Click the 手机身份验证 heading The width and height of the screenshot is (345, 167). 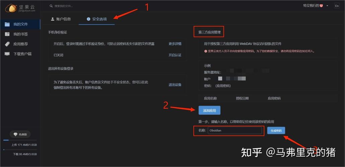coord(58,32)
